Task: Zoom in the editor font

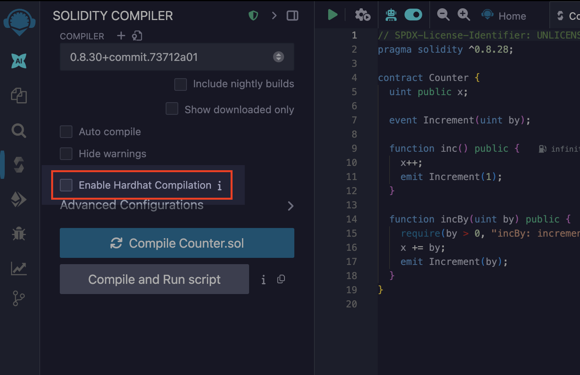Action: 464,15
